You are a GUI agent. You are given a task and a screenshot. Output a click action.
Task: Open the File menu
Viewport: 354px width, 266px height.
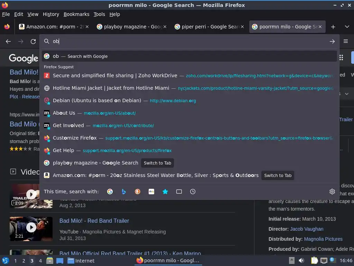6,14
